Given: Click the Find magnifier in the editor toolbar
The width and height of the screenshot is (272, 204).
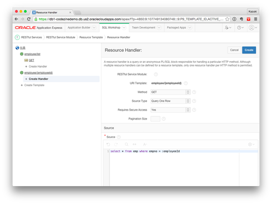Looking at the screenshot, I should [127, 145].
